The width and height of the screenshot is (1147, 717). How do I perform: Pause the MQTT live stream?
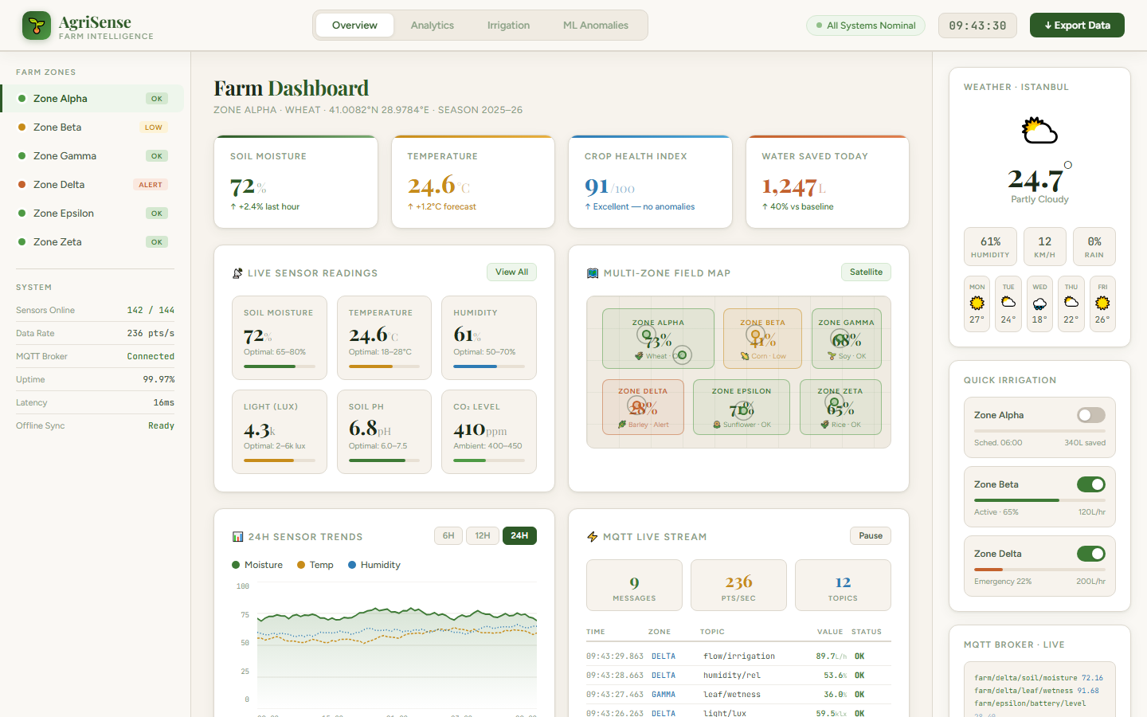pos(871,536)
